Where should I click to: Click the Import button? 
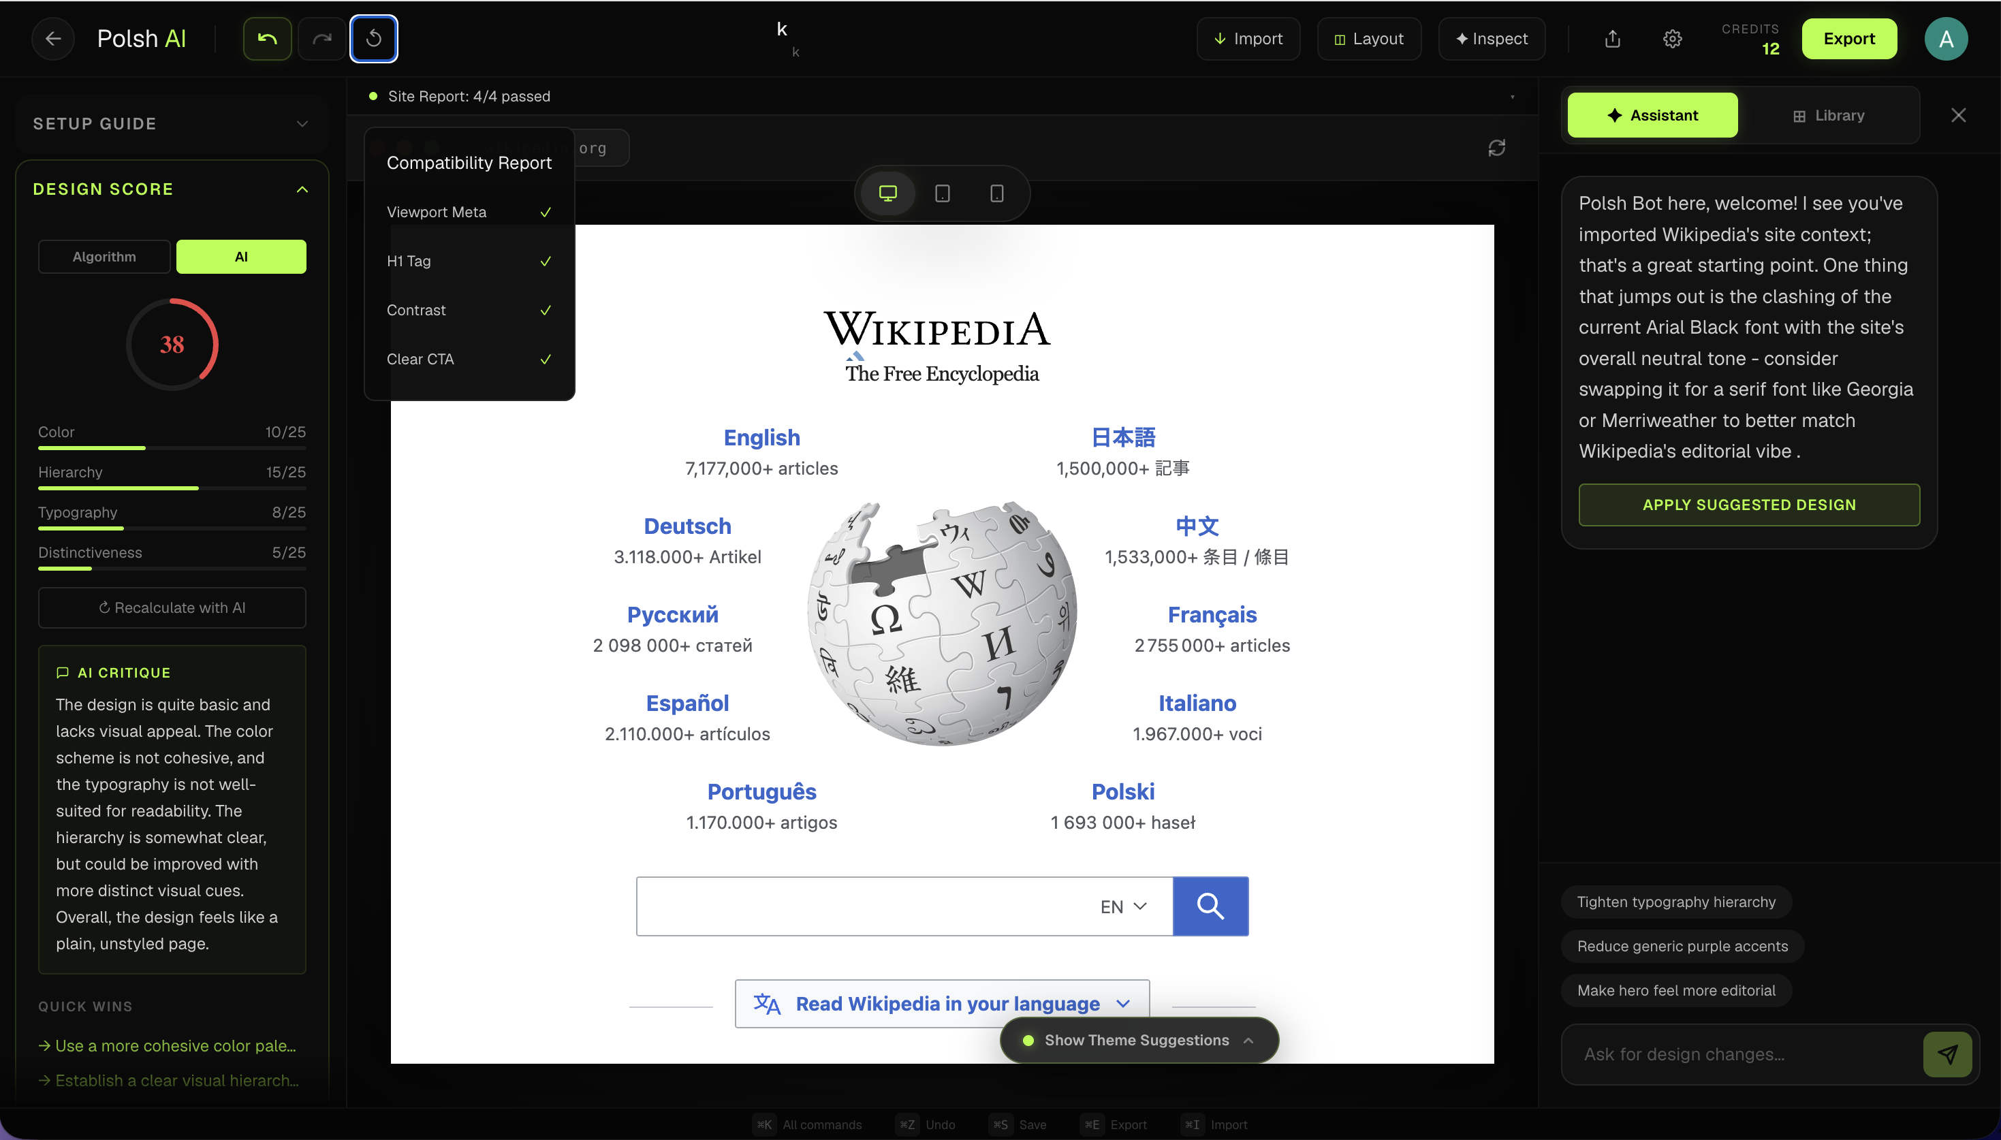[1248, 38]
